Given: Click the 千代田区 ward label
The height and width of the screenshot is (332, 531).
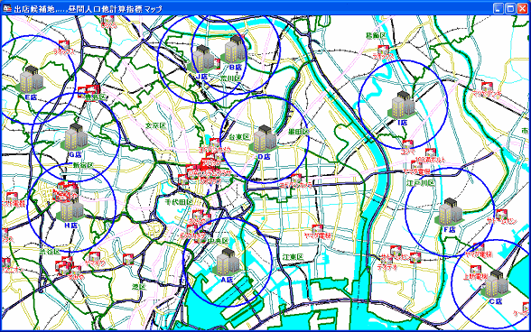Looking at the screenshot, I should point(179,202).
